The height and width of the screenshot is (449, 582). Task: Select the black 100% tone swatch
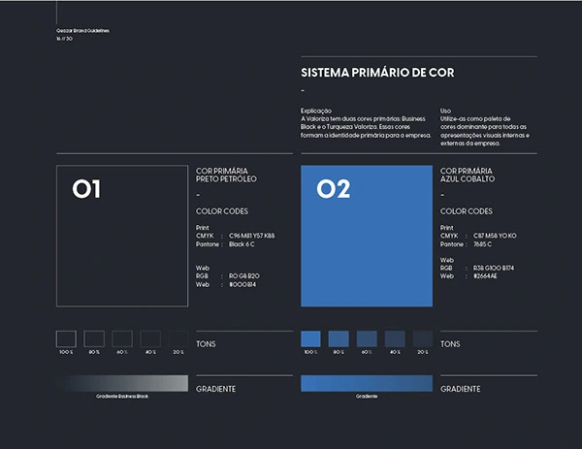click(66, 338)
